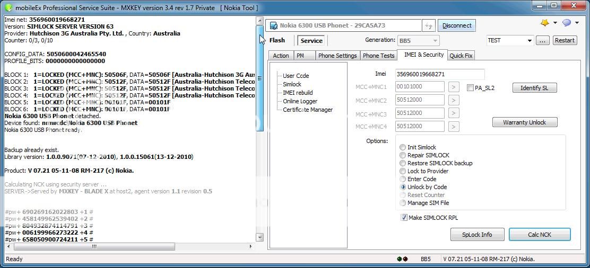590x268 pixels.
Task: Click the Warranty Unlock button
Action: [x=524, y=122]
